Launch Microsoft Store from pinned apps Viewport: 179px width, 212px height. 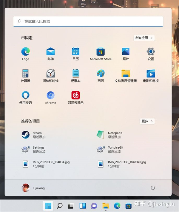(x=101, y=54)
